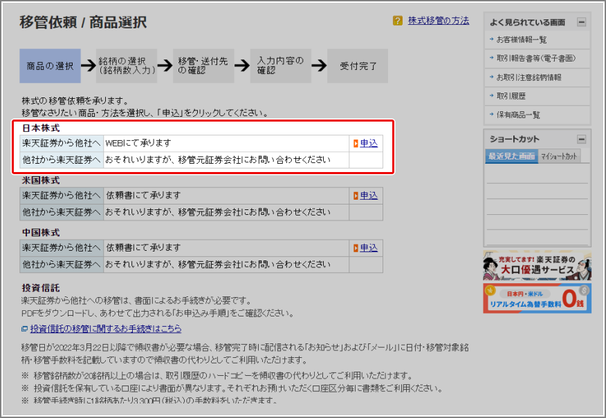The height and width of the screenshot is (418, 606).
Task: Select the 受付完了 step box
Action: [x=358, y=66]
